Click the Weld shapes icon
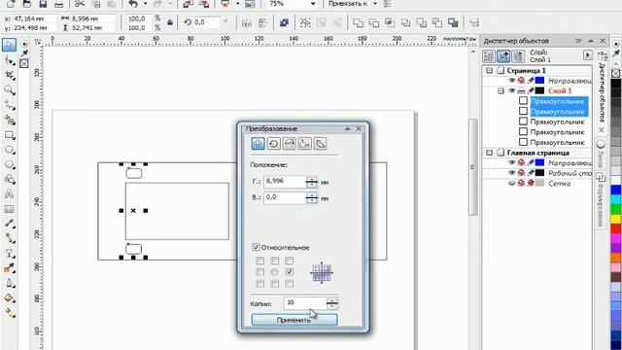The height and width of the screenshot is (350, 622). 358,22
